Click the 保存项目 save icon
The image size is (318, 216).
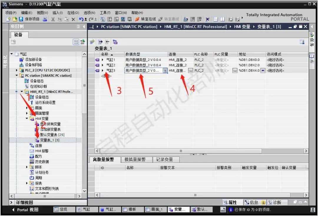click(x=21, y=19)
